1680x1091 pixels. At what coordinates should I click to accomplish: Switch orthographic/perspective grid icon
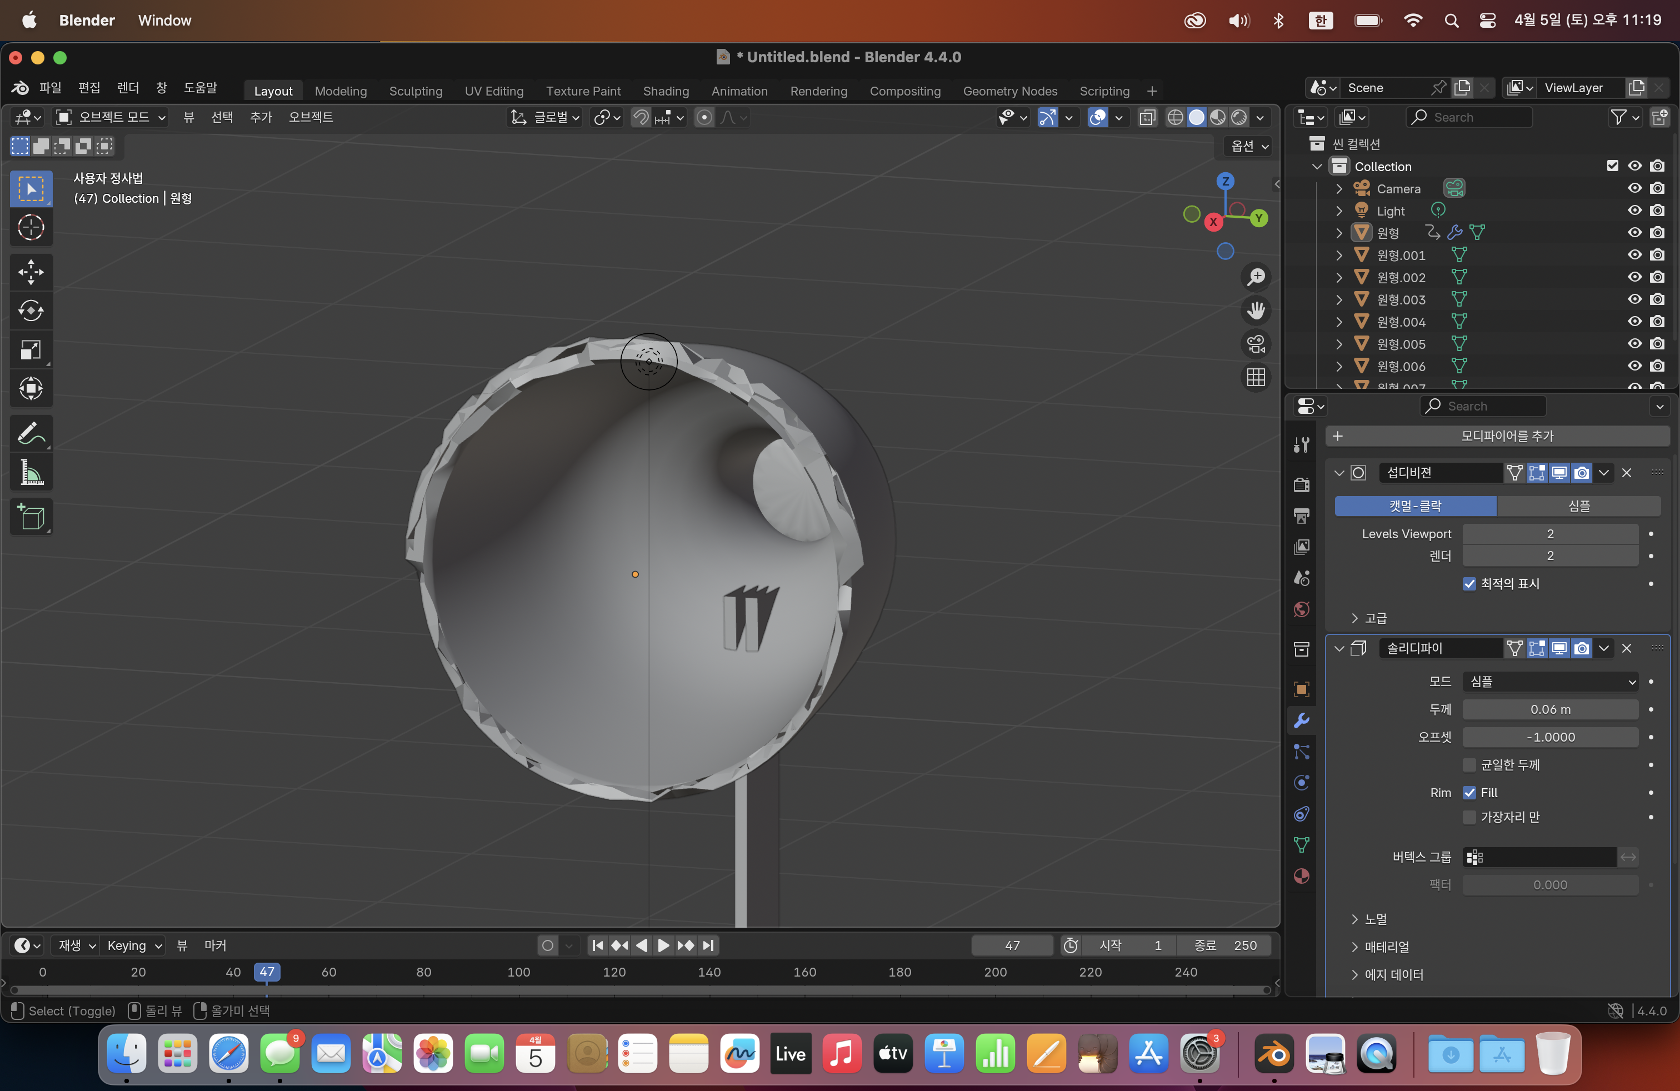pyautogui.click(x=1256, y=377)
